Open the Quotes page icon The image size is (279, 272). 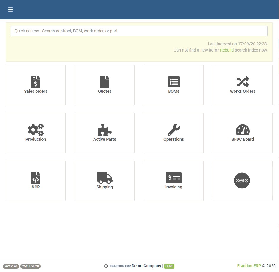(x=105, y=82)
